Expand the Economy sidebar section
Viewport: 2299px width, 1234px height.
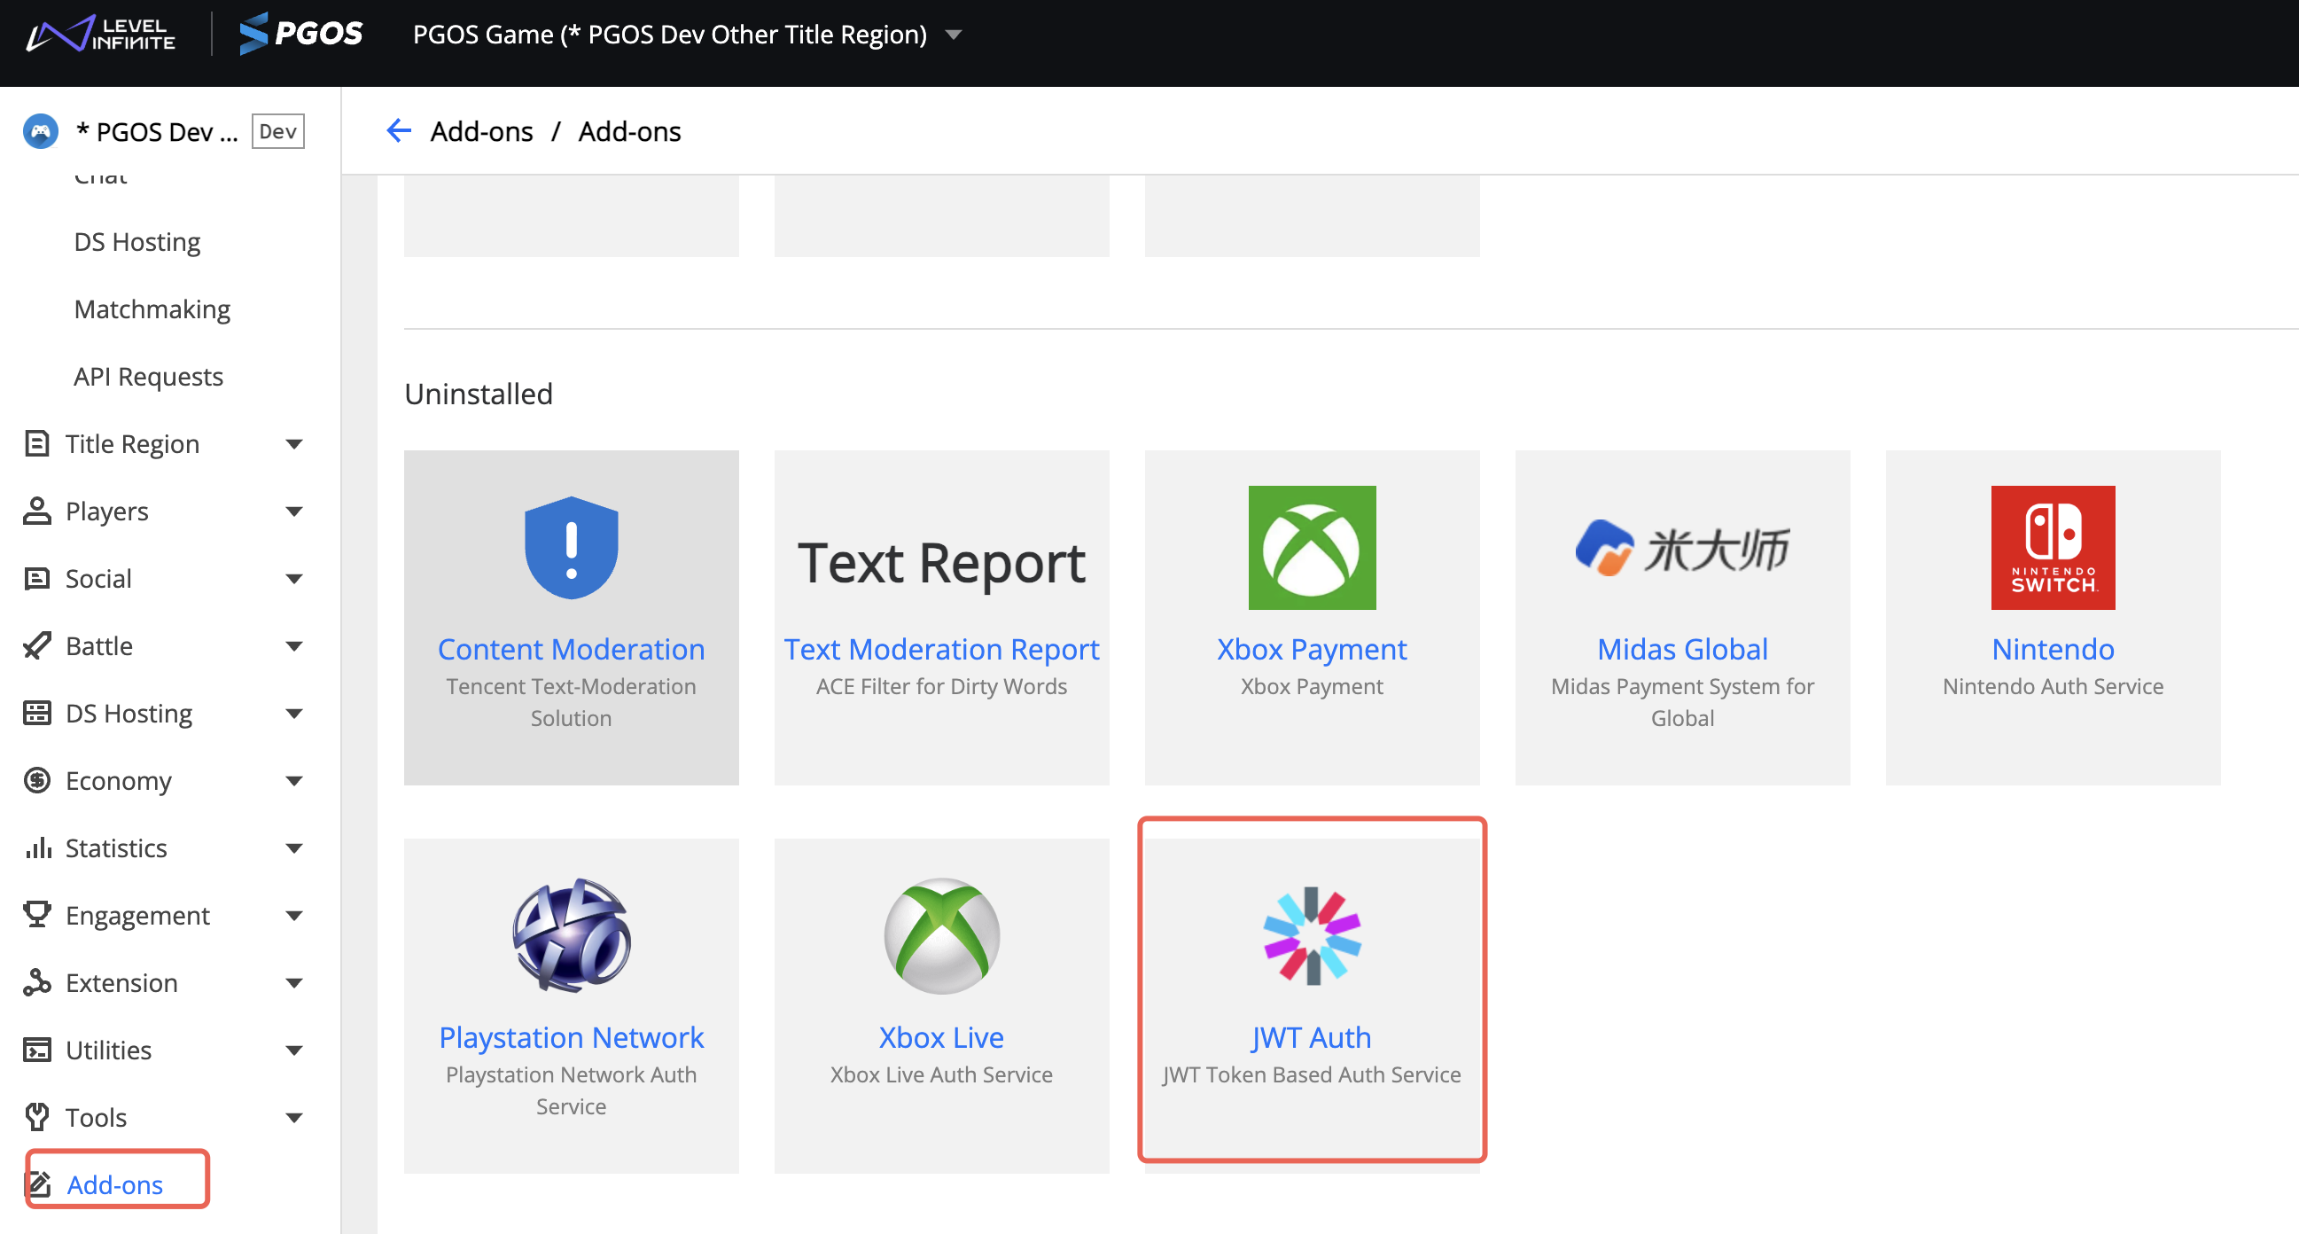click(293, 780)
